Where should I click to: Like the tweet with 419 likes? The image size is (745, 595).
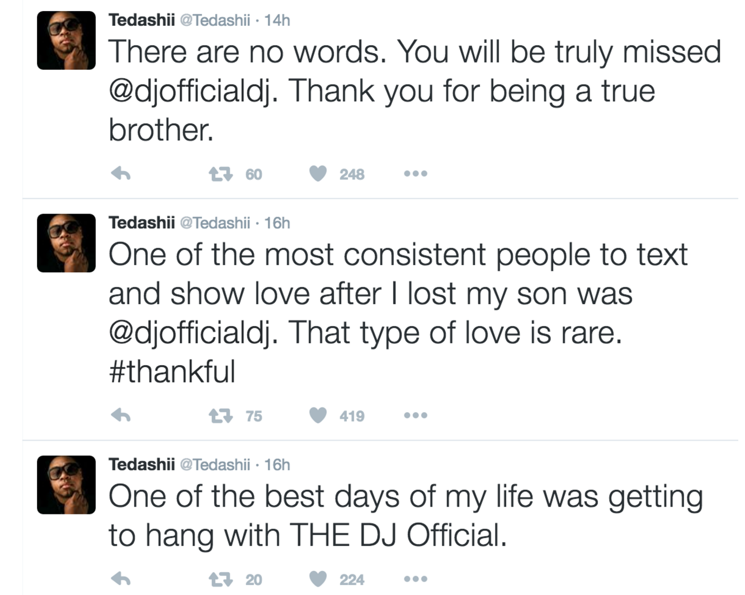click(318, 415)
